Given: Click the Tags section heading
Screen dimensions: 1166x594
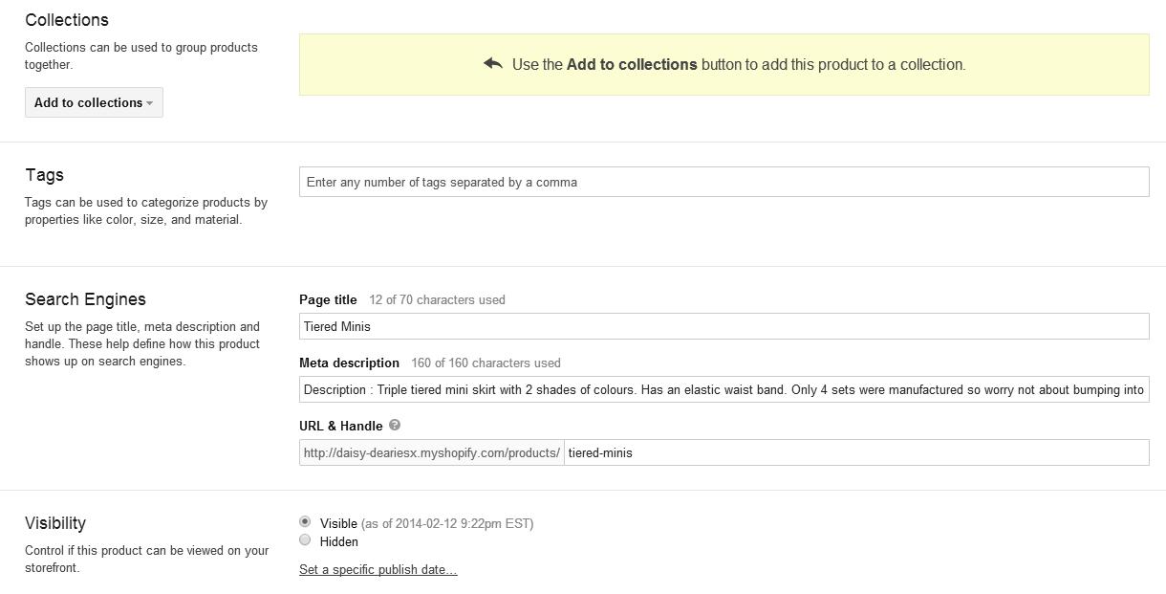Looking at the screenshot, I should [x=45, y=175].
